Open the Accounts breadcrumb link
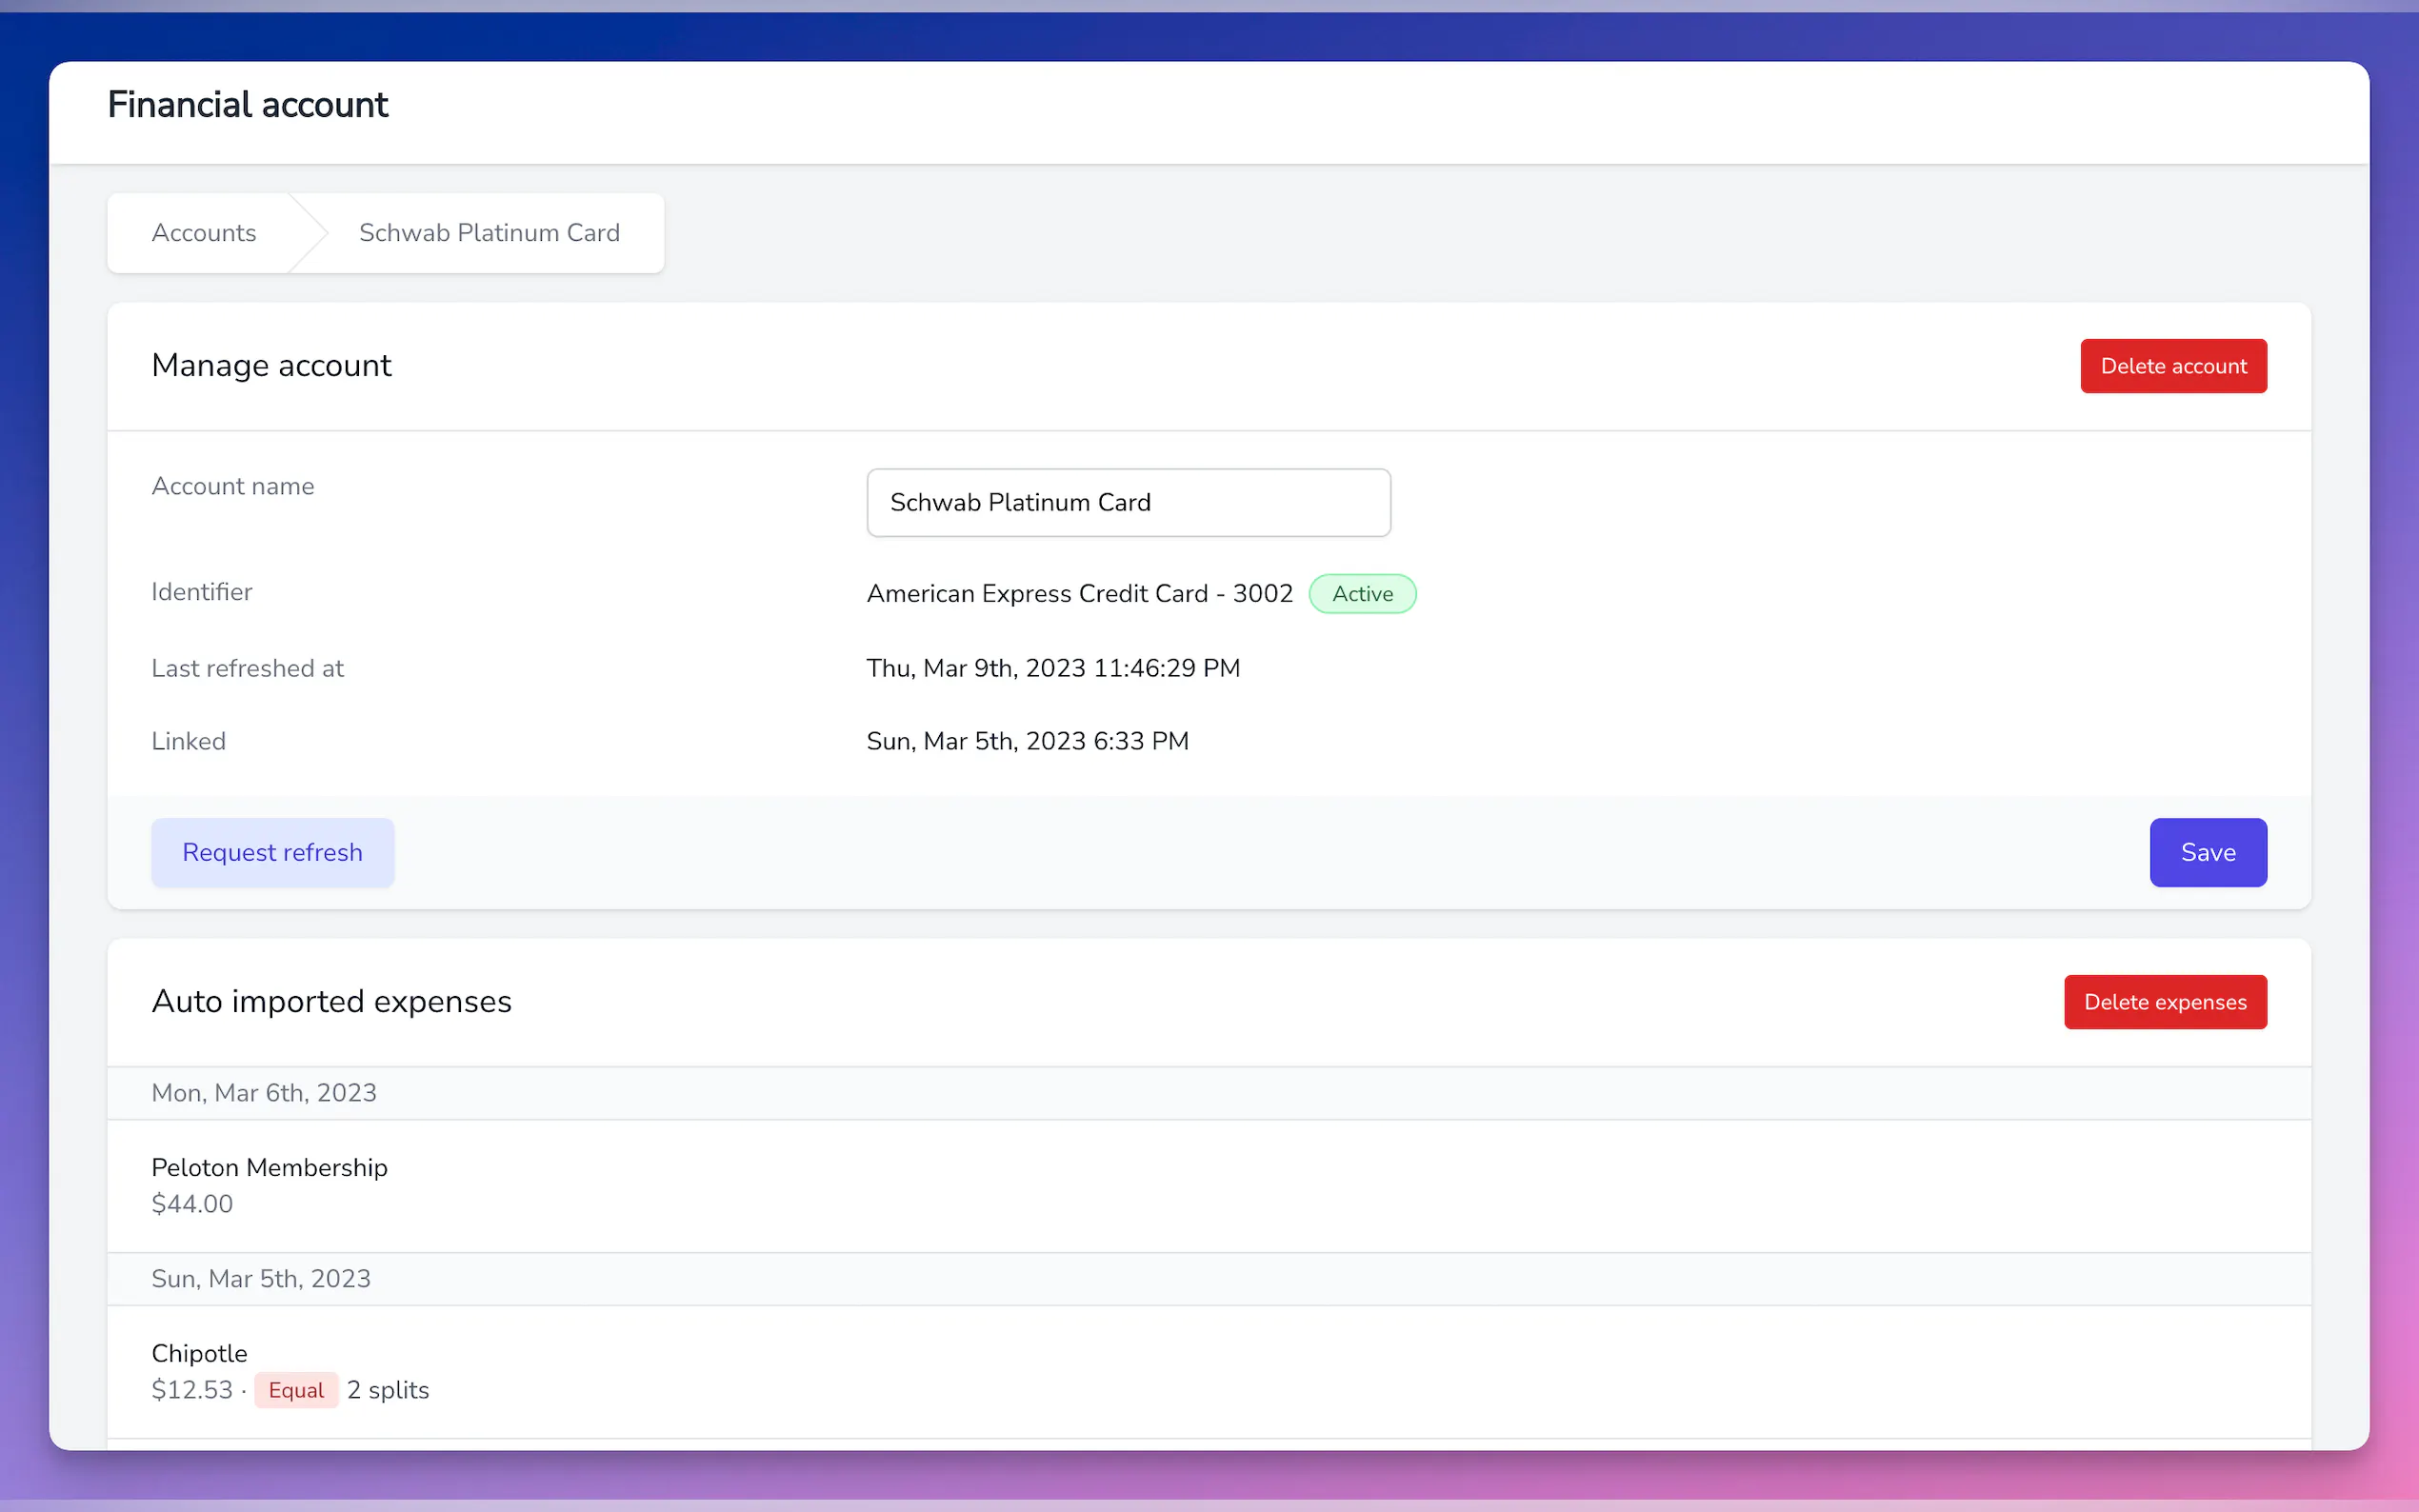This screenshot has height=1512, width=2419. tap(203, 233)
